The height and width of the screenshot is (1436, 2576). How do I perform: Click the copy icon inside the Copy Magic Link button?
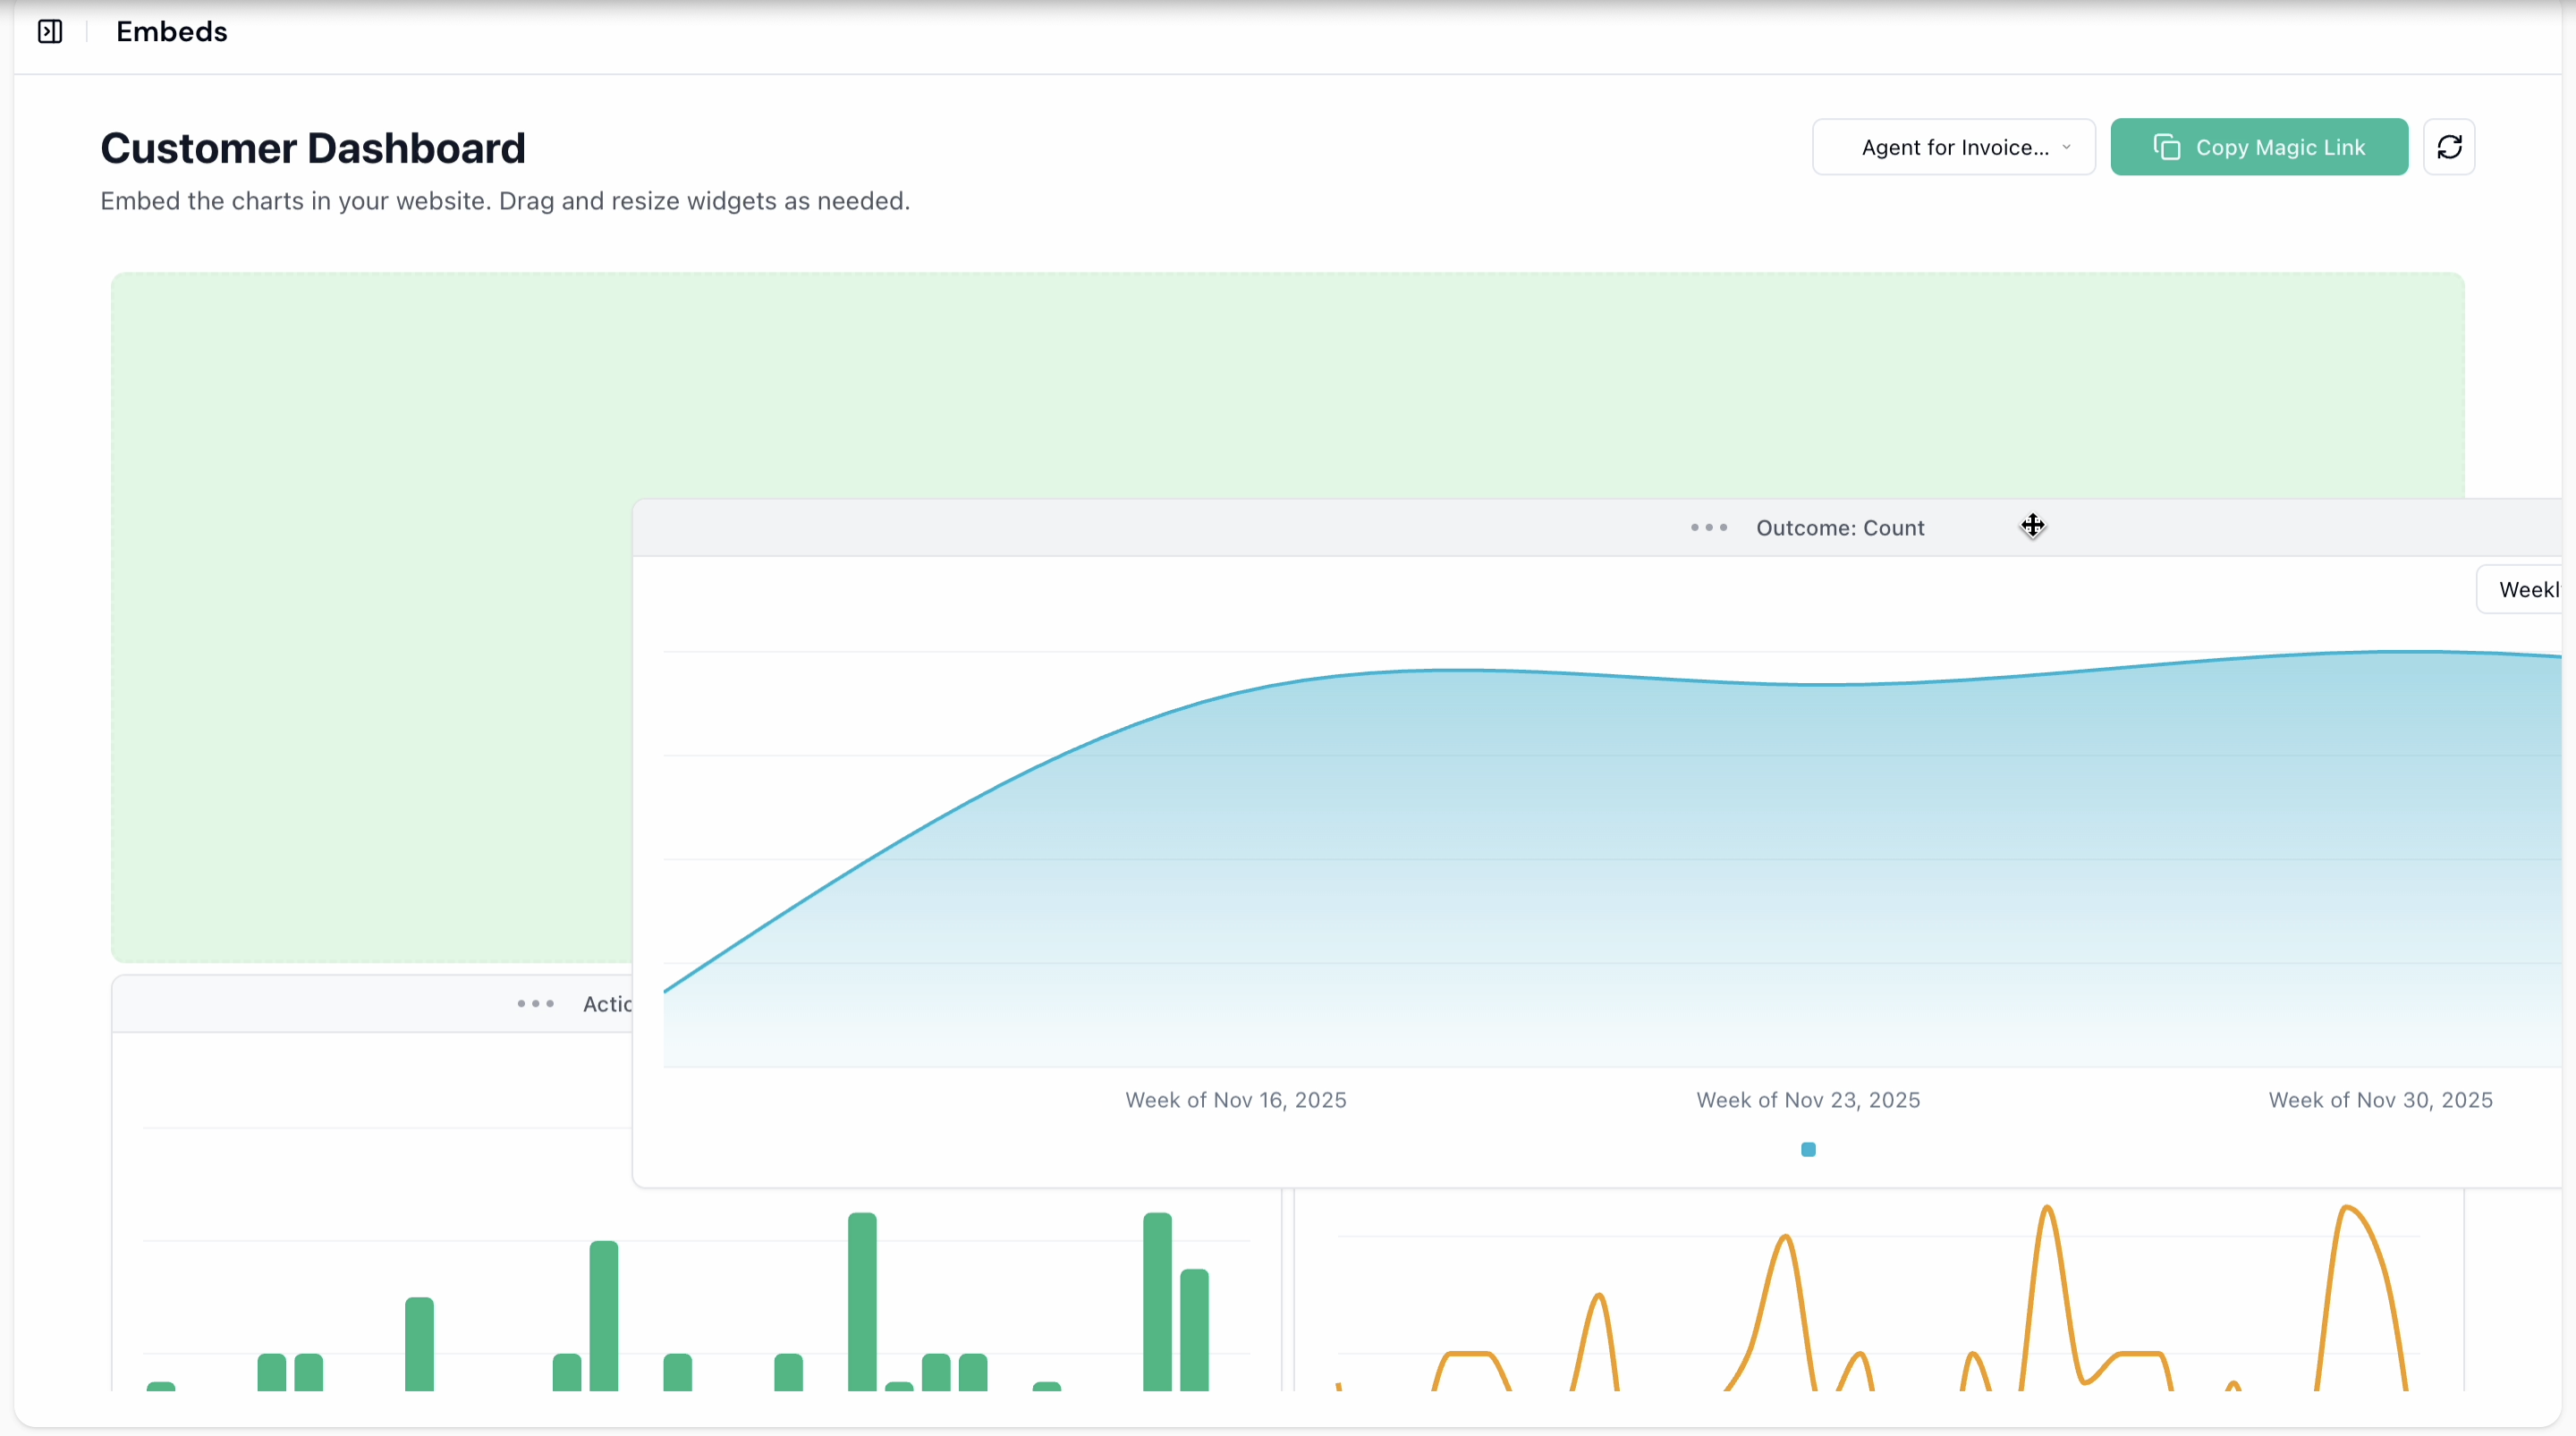coord(2168,146)
